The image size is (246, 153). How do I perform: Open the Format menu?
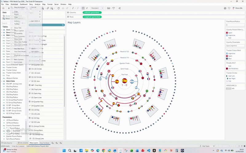[x=50, y=4]
